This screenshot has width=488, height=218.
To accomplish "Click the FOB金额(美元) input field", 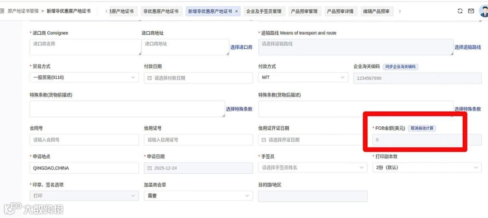I will point(427,140).
